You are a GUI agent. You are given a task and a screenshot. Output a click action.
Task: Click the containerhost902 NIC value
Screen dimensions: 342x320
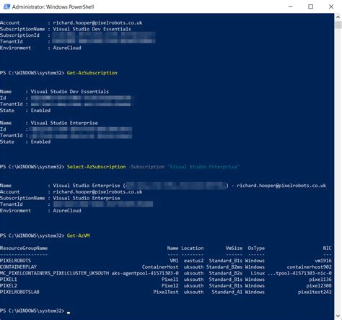310,267
